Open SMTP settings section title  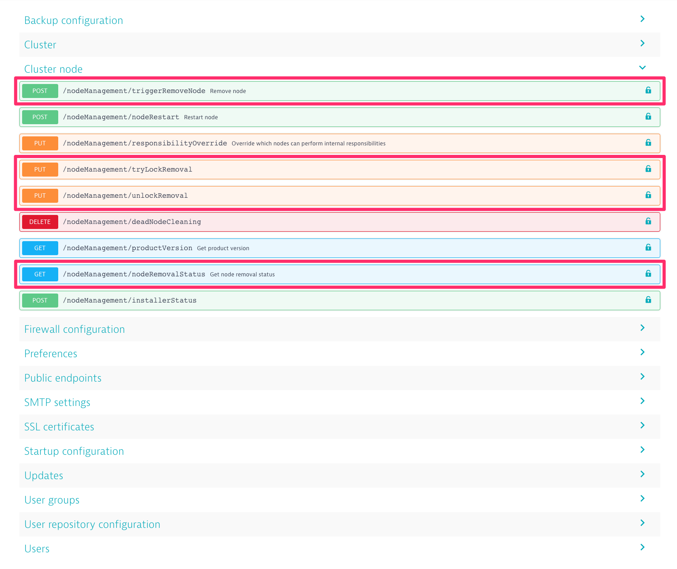57,403
